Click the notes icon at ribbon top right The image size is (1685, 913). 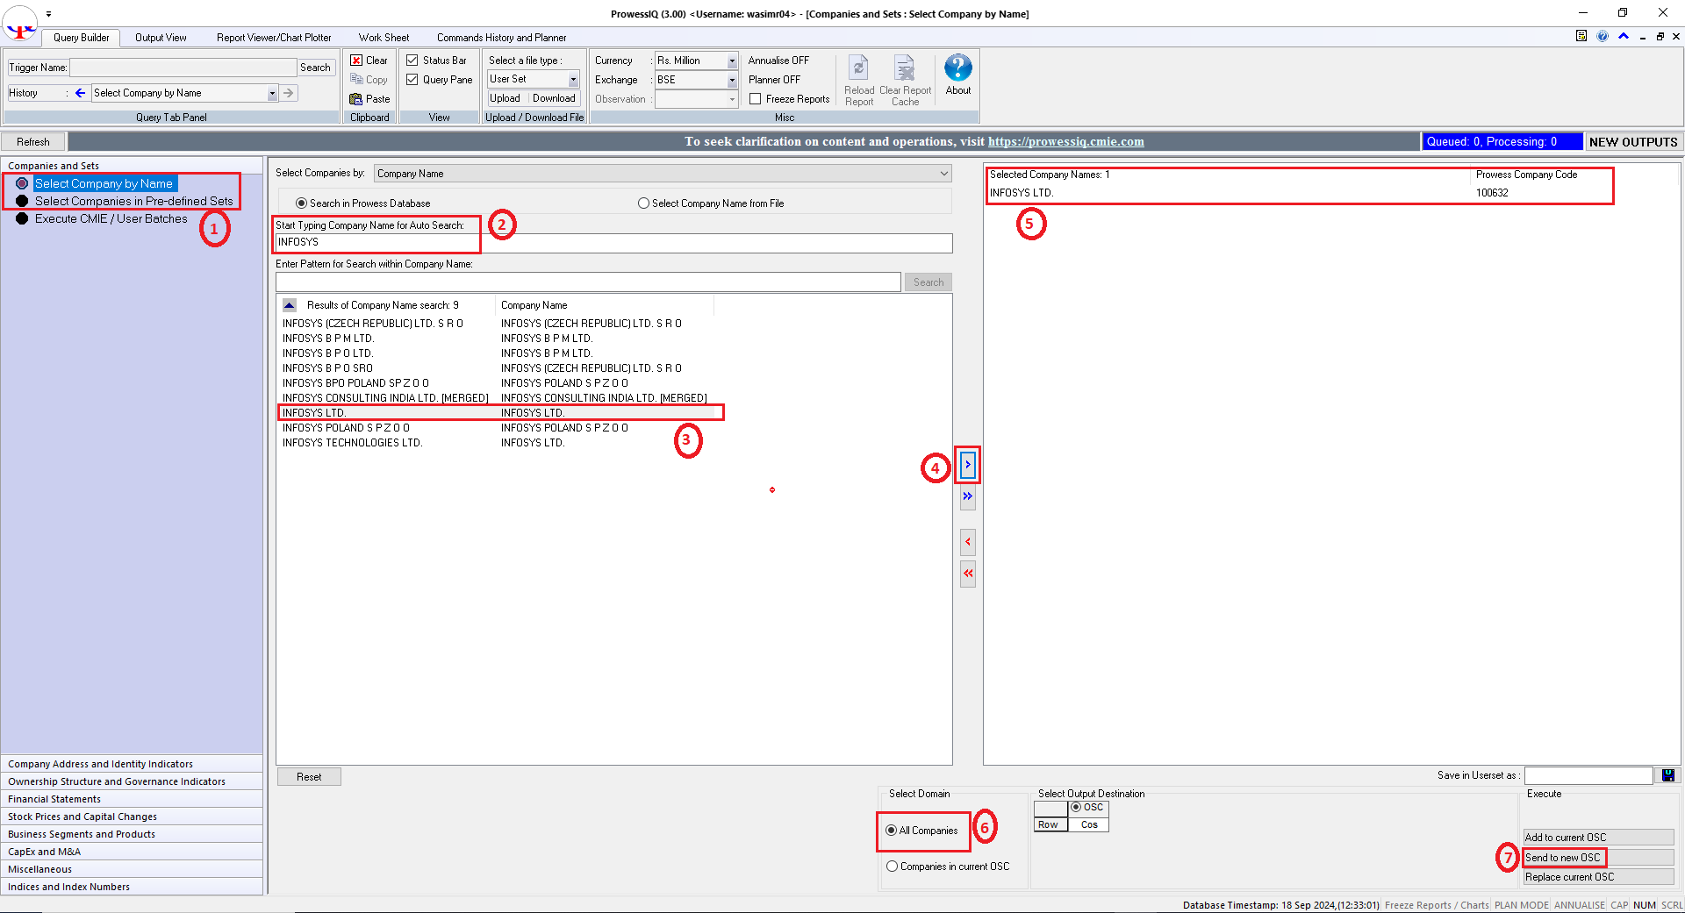pos(1581,36)
